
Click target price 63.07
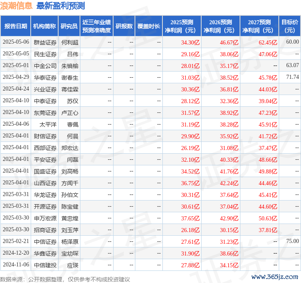click(293, 65)
